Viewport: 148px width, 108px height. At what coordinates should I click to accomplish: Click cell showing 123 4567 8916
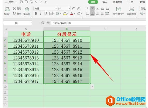67,75
